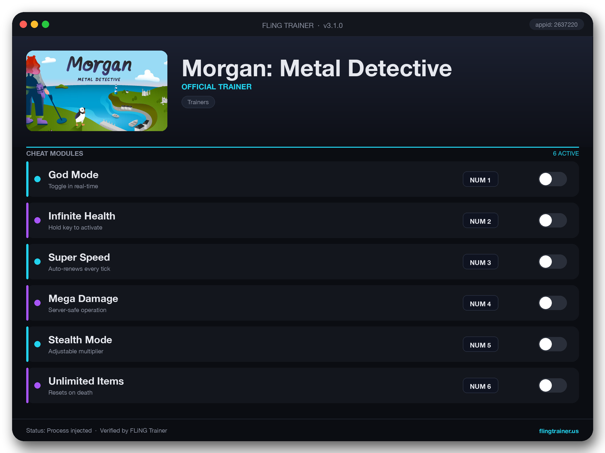Click the purple dot beside Mega Damage
This screenshot has height=453, width=605.
coord(38,303)
